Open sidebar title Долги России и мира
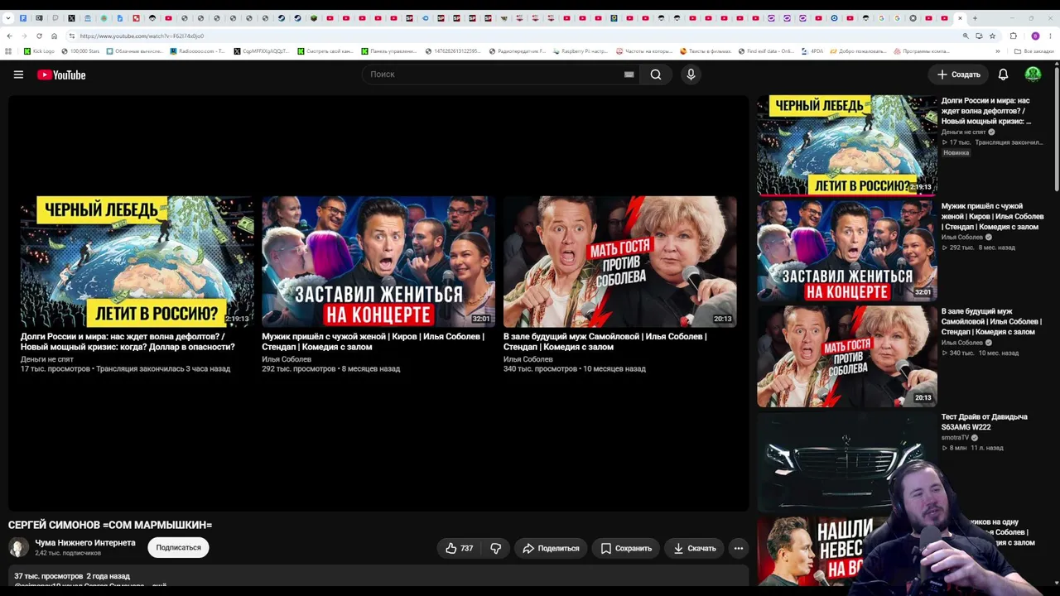Image resolution: width=1060 pixels, height=596 pixels. point(986,111)
